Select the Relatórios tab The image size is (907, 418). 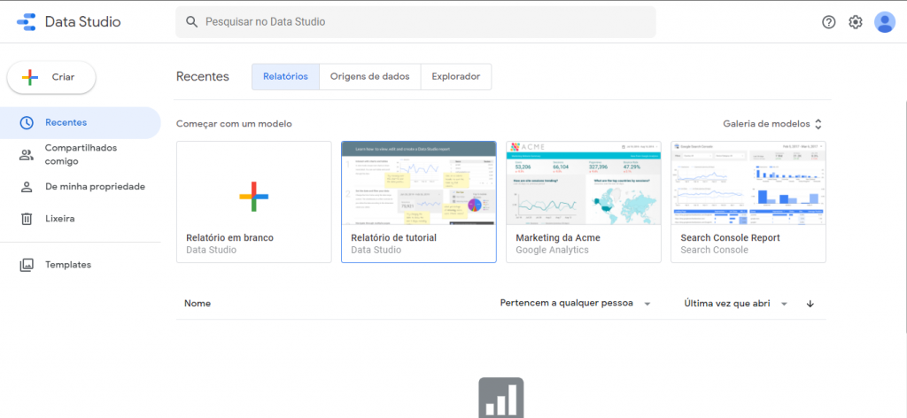[x=285, y=77]
